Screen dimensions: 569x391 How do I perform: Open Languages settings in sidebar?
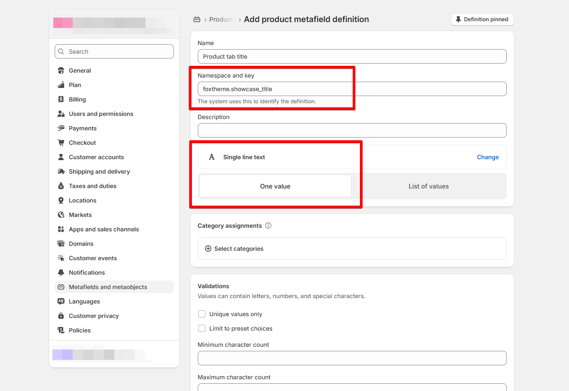click(x=84, y=301)
